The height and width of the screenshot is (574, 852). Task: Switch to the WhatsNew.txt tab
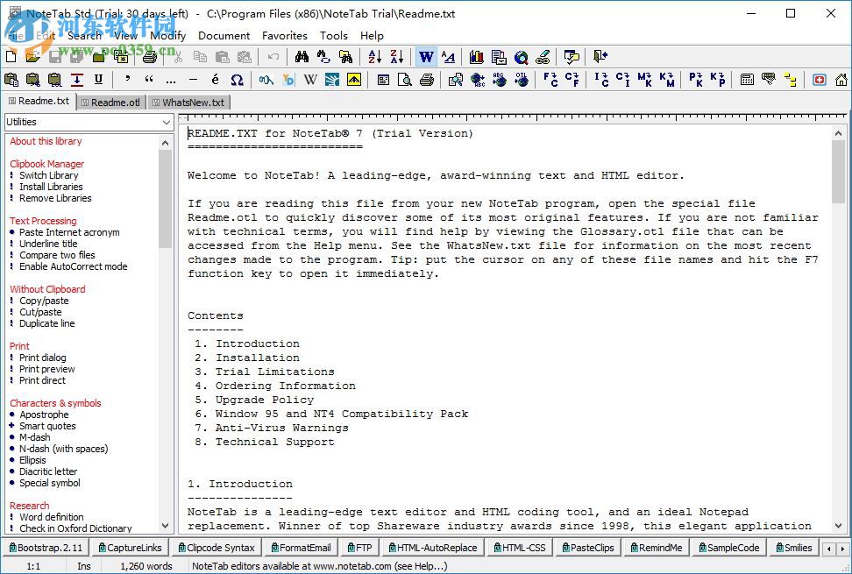tap(188, 102)
